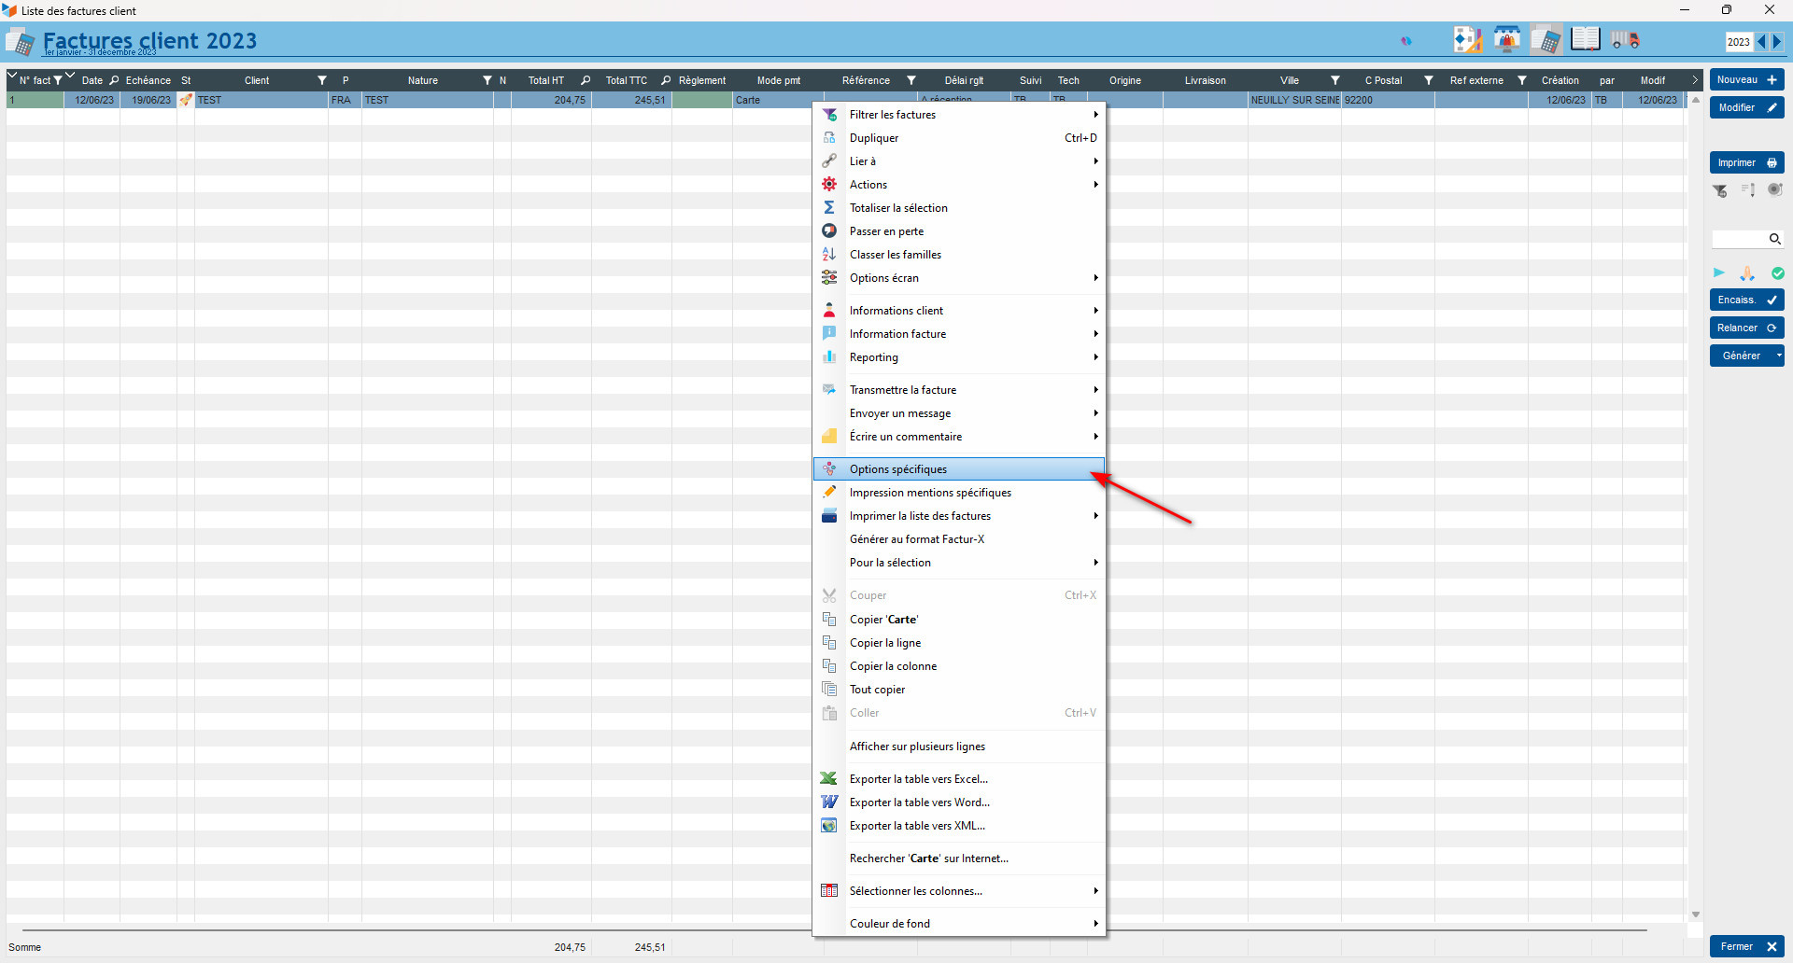Click the search input field on right panel

tap(1739, 239)
